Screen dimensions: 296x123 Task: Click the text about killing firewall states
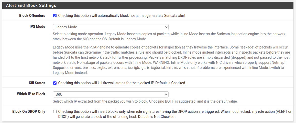click(x=122, y=83)
